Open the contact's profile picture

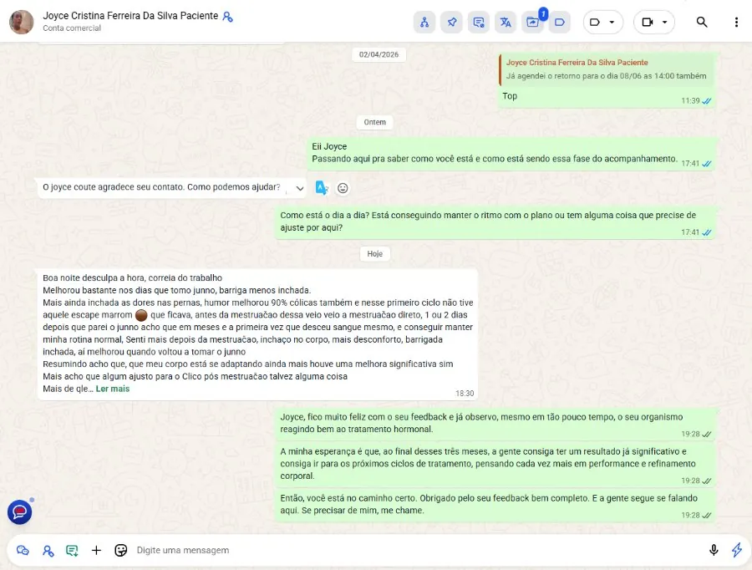(x=22, y=22)
